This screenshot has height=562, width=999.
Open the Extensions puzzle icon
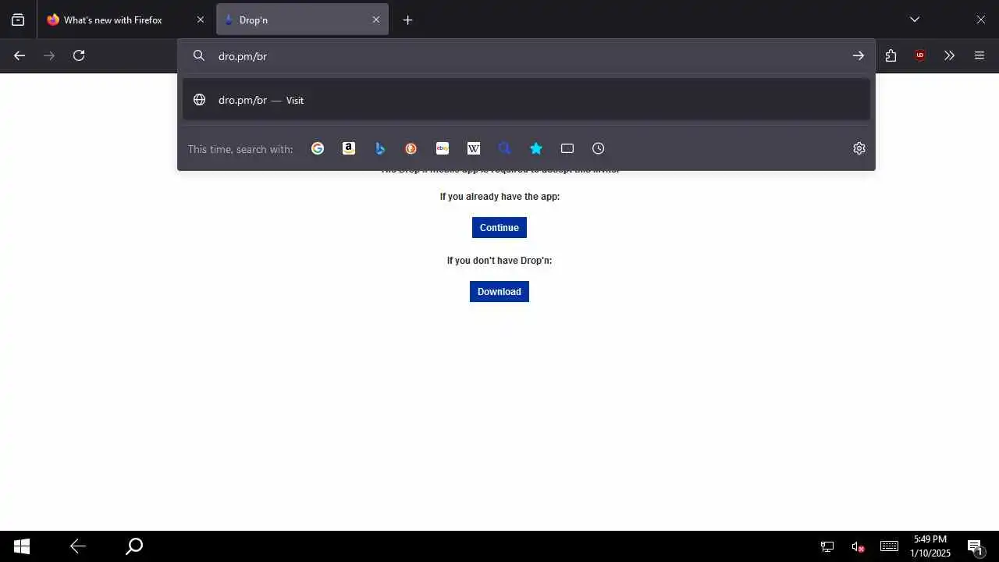coord(891,55)
